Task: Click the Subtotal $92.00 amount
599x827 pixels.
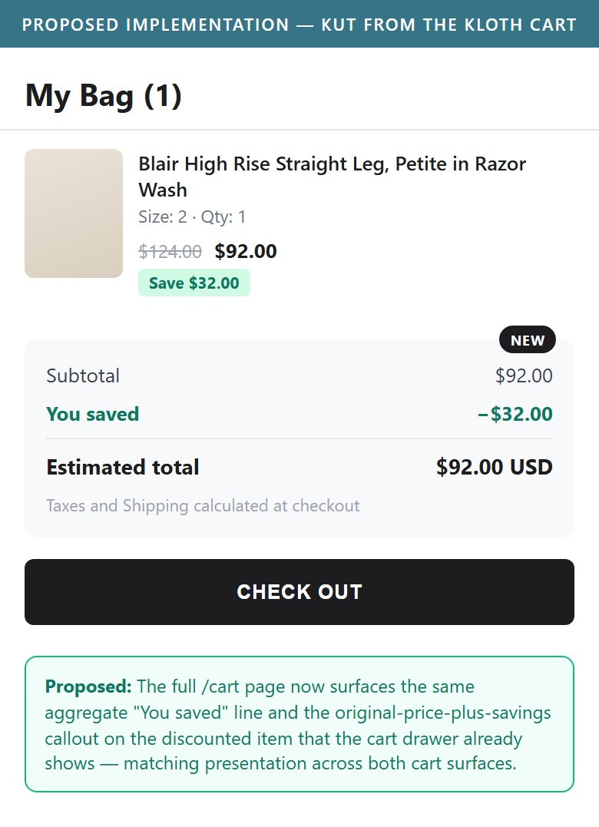Action: click(524, 375)
